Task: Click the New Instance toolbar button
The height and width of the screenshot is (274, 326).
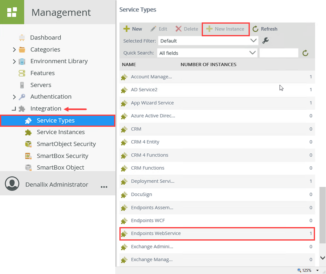Action: pos(226,29)
